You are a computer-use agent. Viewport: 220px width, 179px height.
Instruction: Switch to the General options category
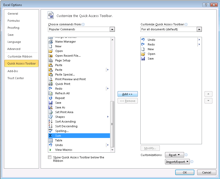pos(21,14)
